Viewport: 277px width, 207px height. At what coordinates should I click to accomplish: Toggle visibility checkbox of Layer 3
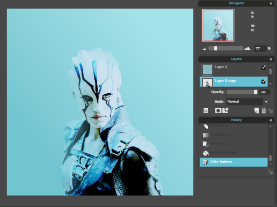264,67
